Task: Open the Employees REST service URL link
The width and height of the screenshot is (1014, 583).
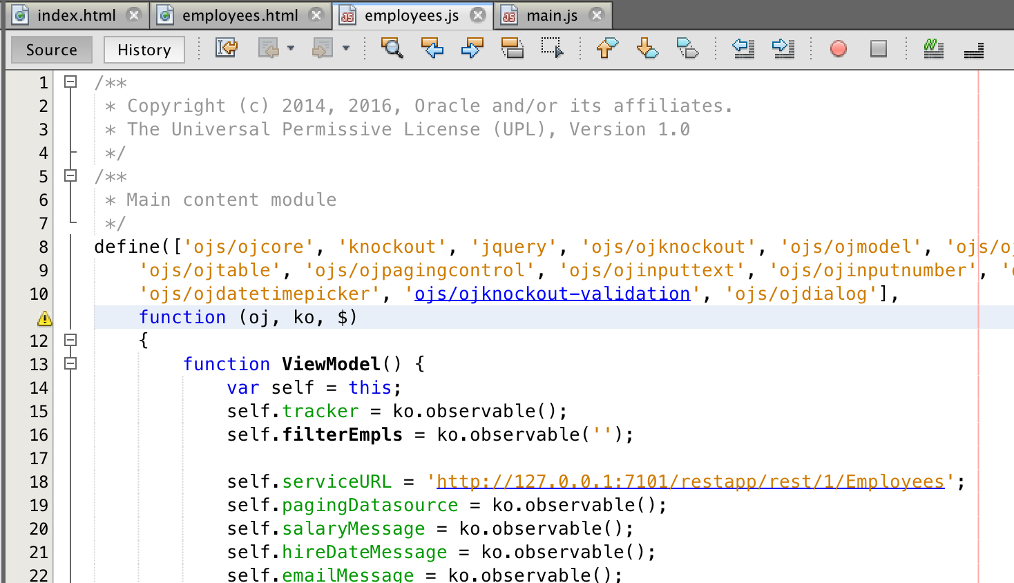Action: pyautogui.click(x=687, y=481)
